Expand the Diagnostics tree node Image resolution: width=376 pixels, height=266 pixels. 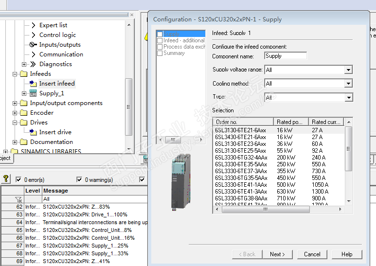(x=24, y=64)
